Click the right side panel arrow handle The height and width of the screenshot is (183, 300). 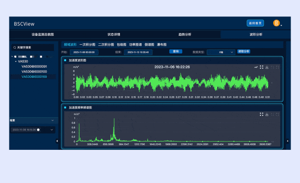pos(287,141)
